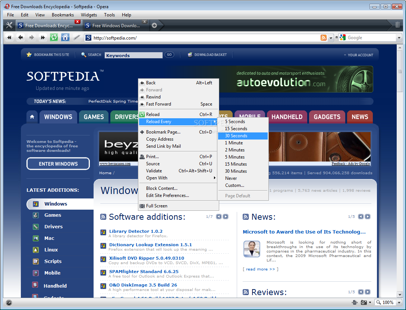The height and width of the screenshot is (310, 406).
Task: Click the read more link
Action: coord(261,269)
